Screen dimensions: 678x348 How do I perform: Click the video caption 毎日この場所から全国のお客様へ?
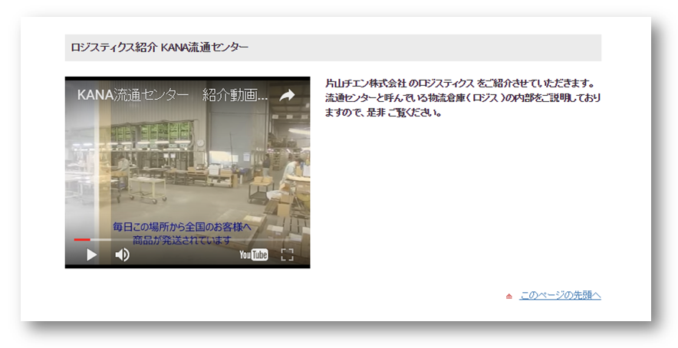tap(182, 227)
